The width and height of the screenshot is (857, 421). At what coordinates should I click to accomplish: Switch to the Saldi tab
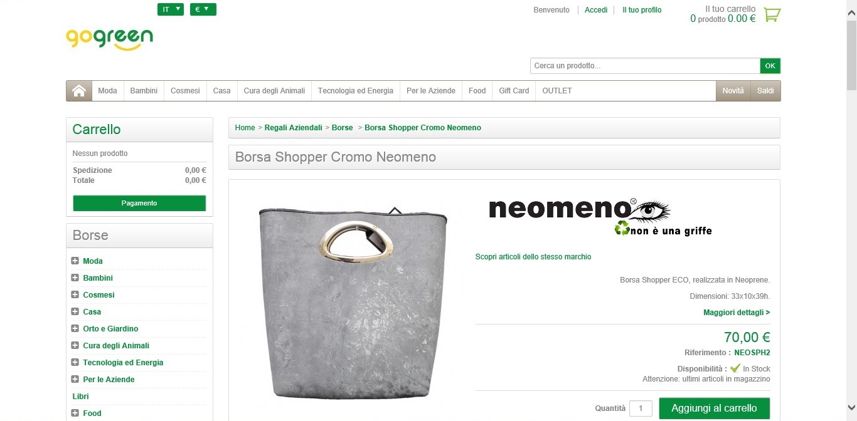point(765,91)
